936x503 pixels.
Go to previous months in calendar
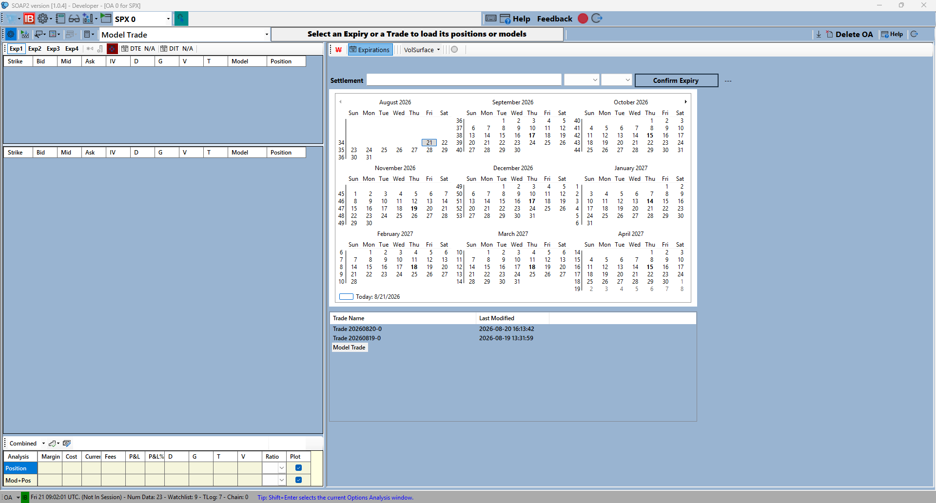(x=340, y=102)
